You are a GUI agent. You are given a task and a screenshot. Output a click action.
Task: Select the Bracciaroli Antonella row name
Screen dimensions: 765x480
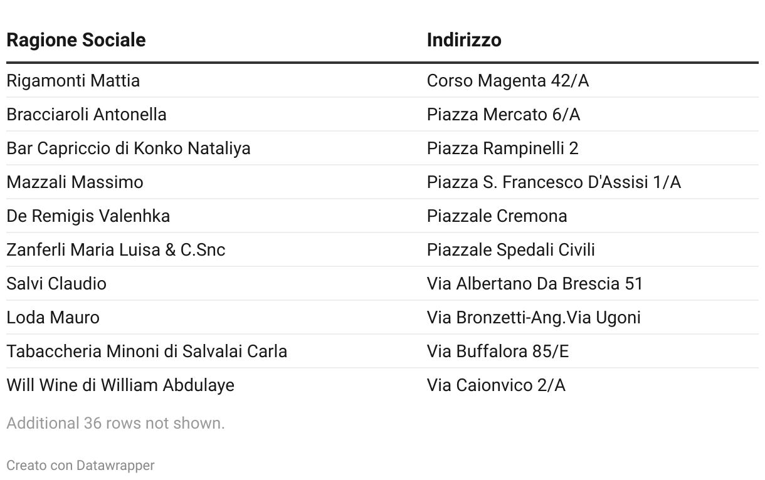pyautogui.click(x=87, y=115)
